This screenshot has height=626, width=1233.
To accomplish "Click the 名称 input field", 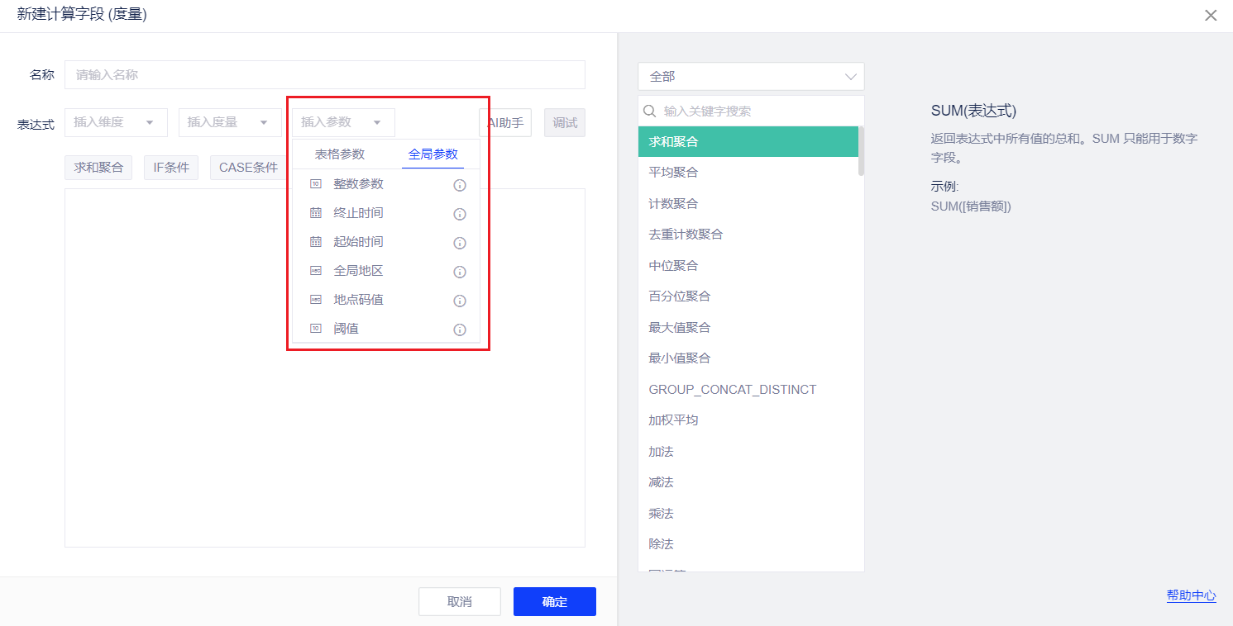I will (x=324, y=74).
